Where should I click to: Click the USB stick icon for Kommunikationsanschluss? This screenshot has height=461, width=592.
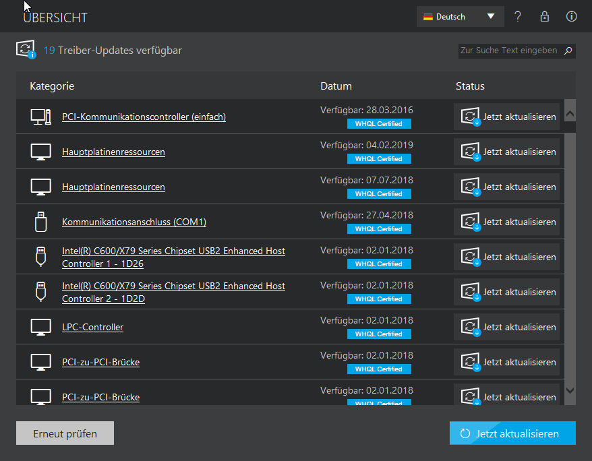tap(40, 222)
